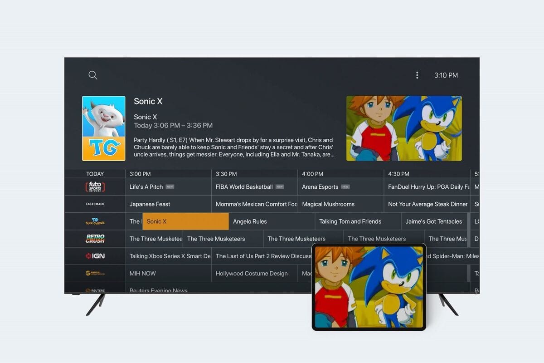
Task: Select the TODAY column header
Action: pyautogui.click(x=95, y=173)
